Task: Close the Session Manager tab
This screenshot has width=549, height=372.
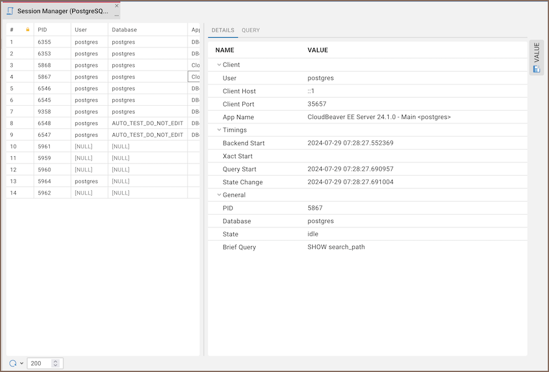Action: point(117,6)
